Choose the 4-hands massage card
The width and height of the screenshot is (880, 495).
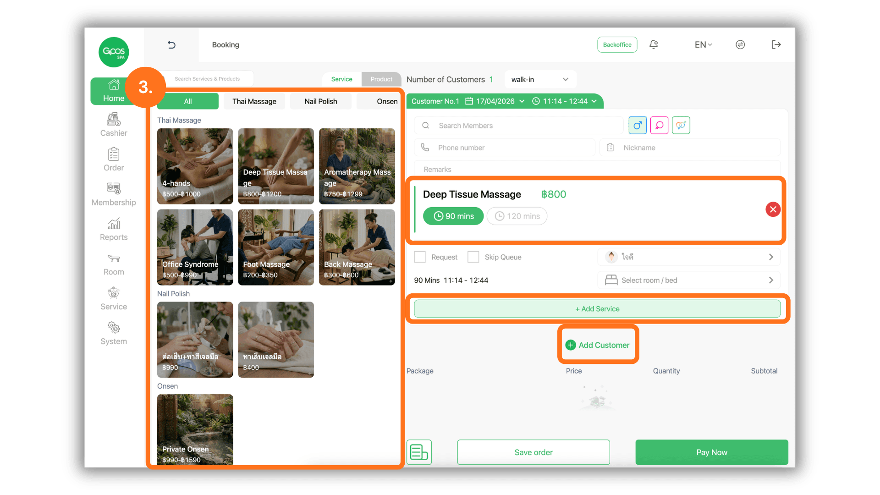[195, 166]
